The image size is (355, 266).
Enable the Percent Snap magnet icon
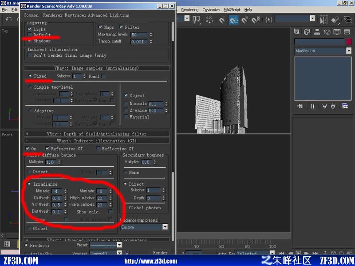point(245,20)
